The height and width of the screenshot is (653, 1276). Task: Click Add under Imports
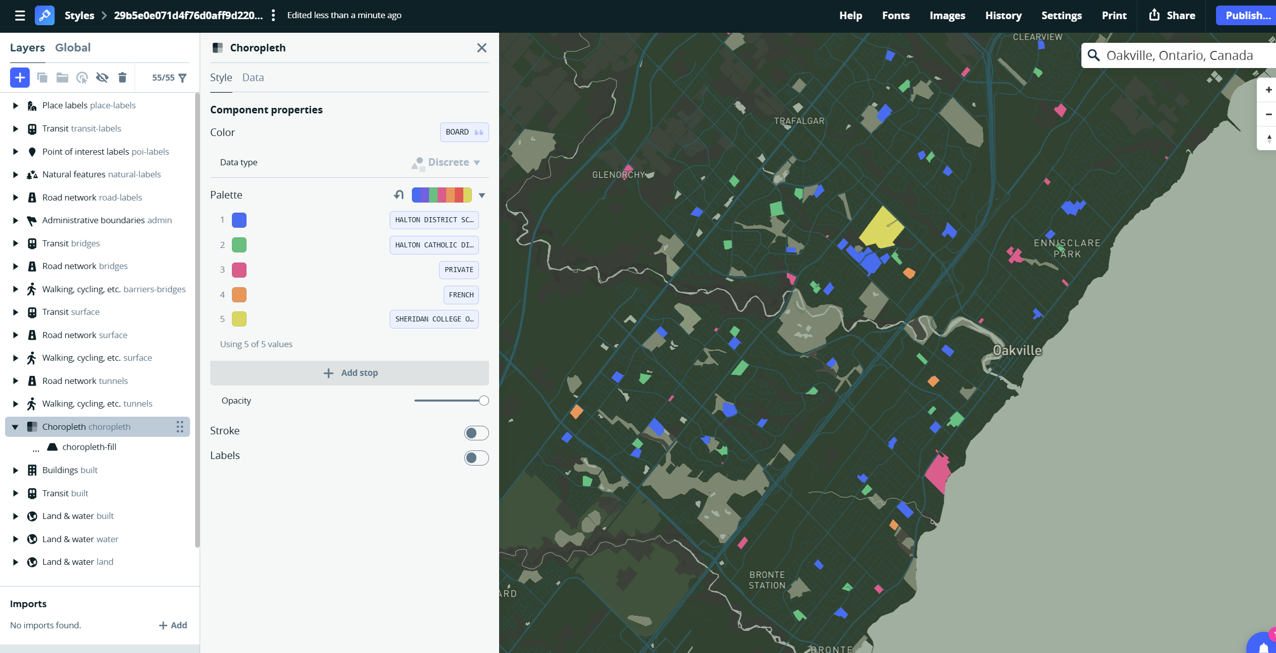pos(173,625)
